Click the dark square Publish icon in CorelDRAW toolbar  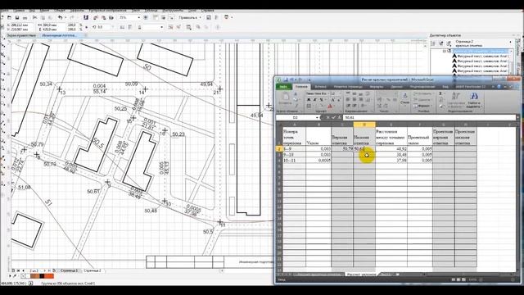click(86, 17)
